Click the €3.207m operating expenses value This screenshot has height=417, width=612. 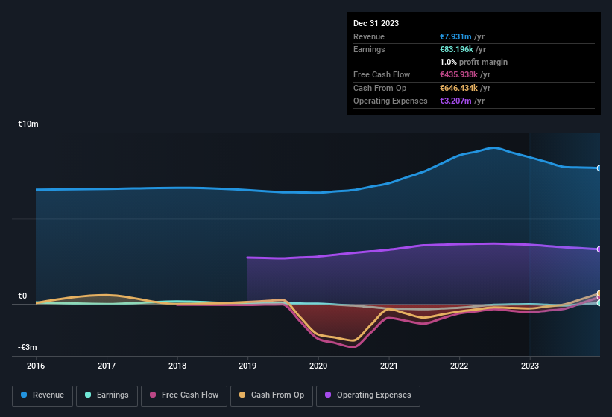point(455,101)
